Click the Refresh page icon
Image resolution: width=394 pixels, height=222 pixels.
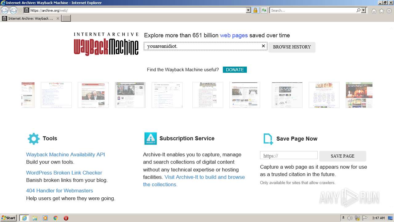264,10
